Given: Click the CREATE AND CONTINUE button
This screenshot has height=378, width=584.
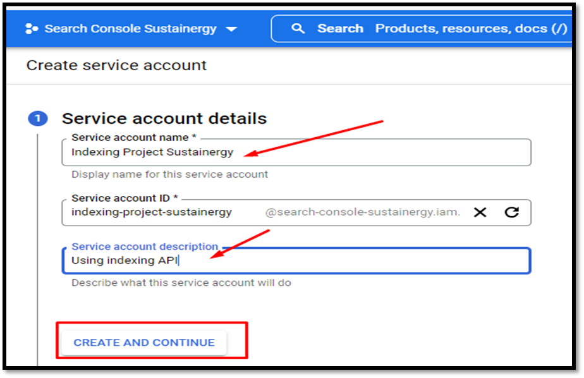Looking at the screenshot, I should point(144,343).
